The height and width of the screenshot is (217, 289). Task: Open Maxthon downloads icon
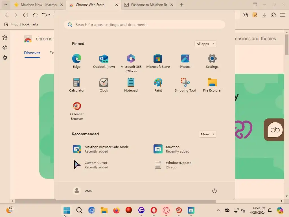pyautogui.click(x=264, y=15)
